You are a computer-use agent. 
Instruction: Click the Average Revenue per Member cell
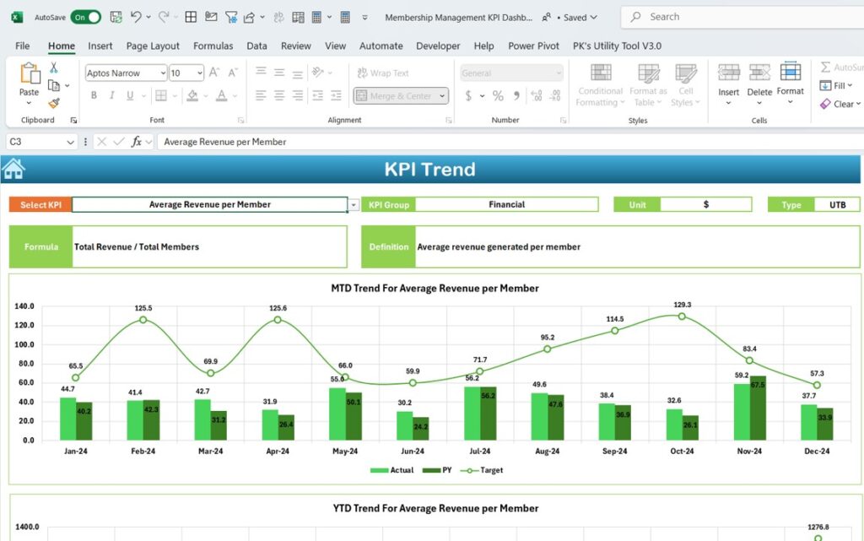pyautogui.click(x=209, y=204)
